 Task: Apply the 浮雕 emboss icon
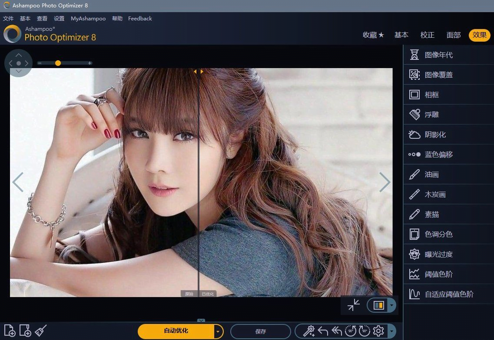click(x=414, y=114)
